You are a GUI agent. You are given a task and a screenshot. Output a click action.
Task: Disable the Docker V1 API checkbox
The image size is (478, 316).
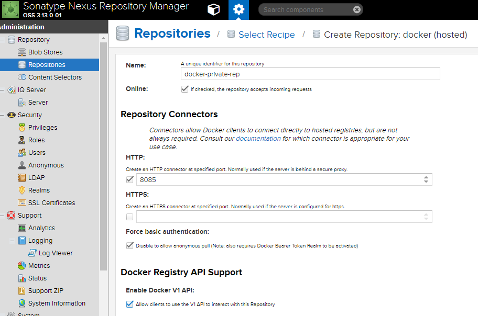[x=129, y=304]
